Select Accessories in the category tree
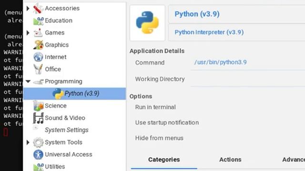This screenshot has width=305, height=171. [62, 9]
